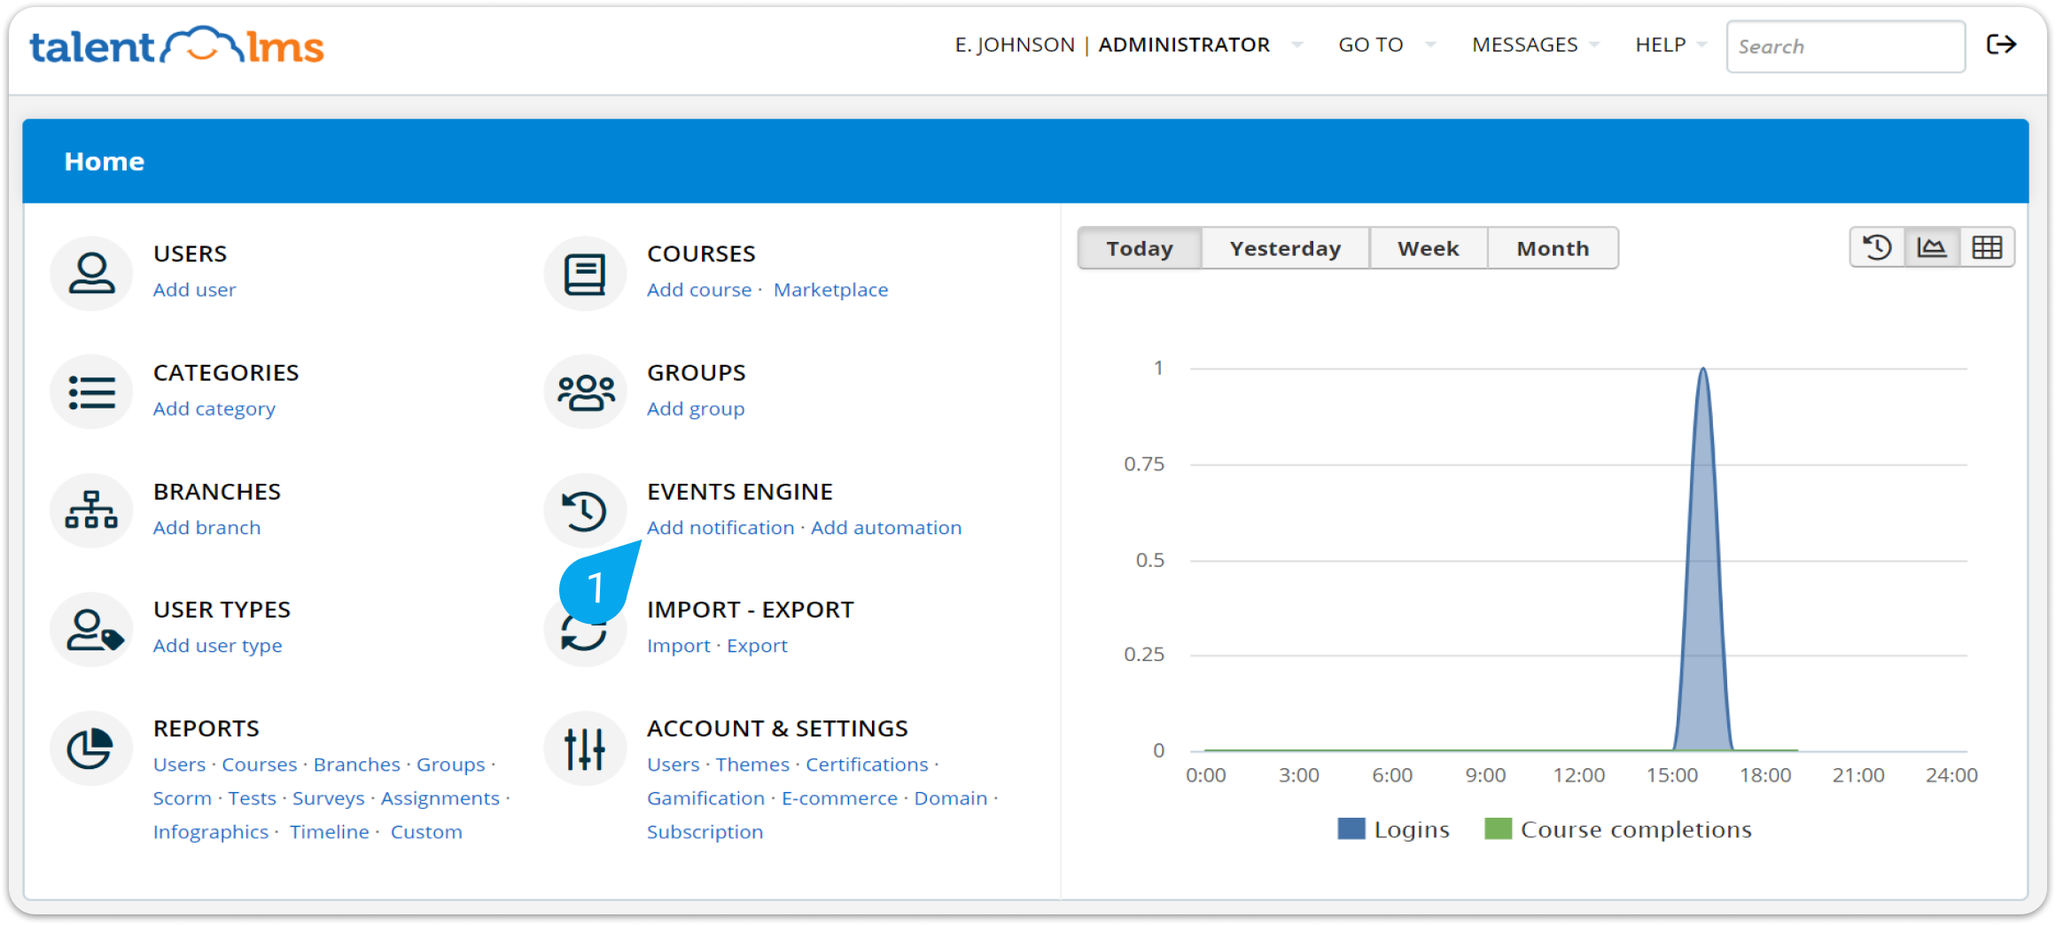2056x925 pixels.
Task: Click the Add automation link
Action: [886, 527]
